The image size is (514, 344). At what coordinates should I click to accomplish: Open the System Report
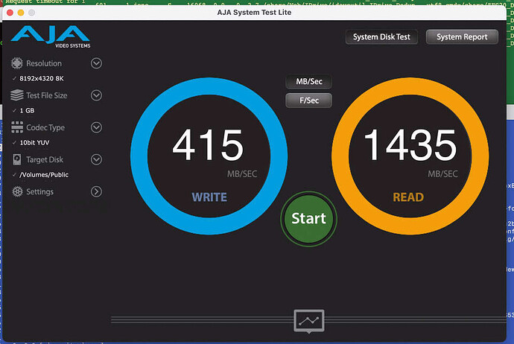(x=462, y=37)
